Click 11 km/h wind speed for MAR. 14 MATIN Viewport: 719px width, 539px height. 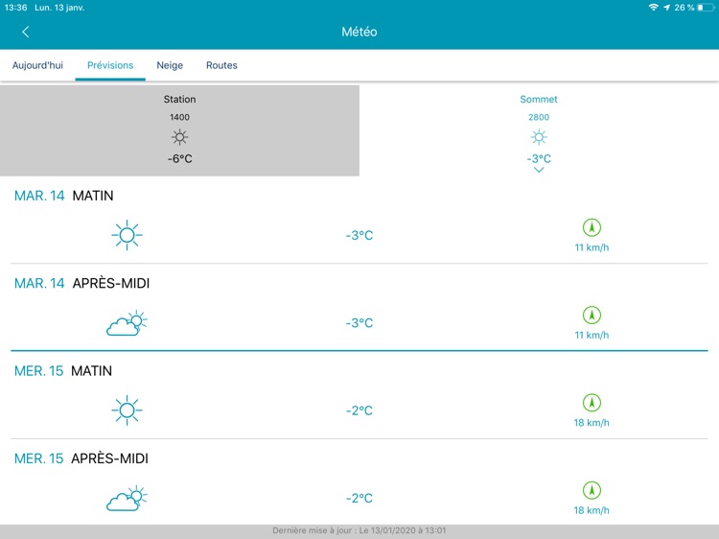point(591,247)
